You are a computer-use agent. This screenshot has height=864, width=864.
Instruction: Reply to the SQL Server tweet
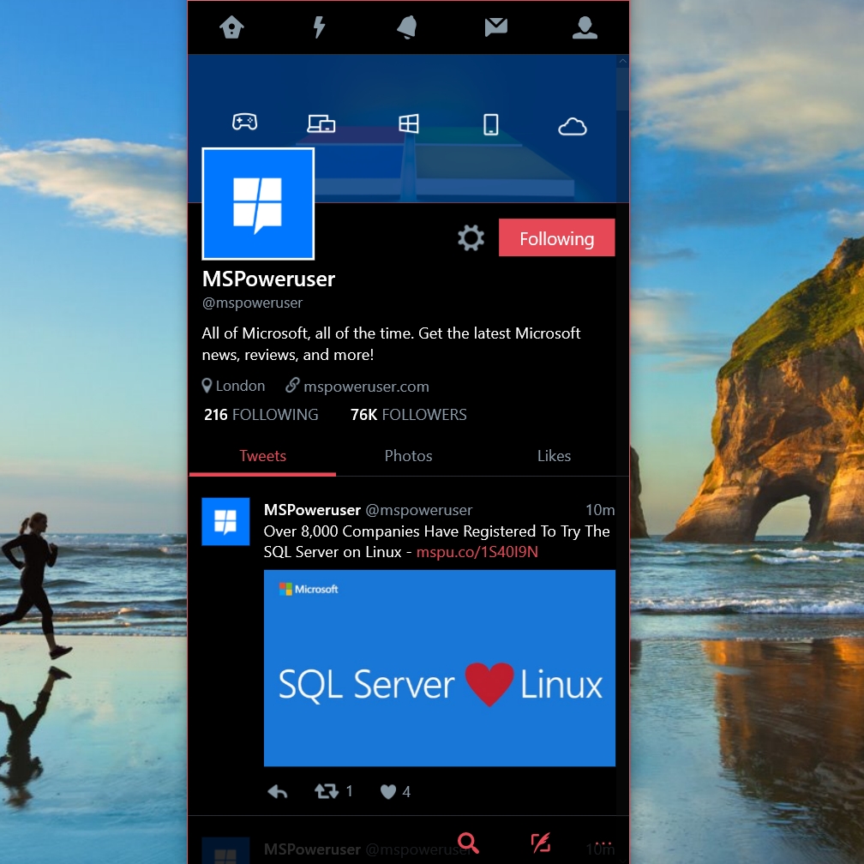[277, 792]
